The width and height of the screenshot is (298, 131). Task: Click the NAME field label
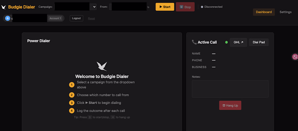coord(196,54)
